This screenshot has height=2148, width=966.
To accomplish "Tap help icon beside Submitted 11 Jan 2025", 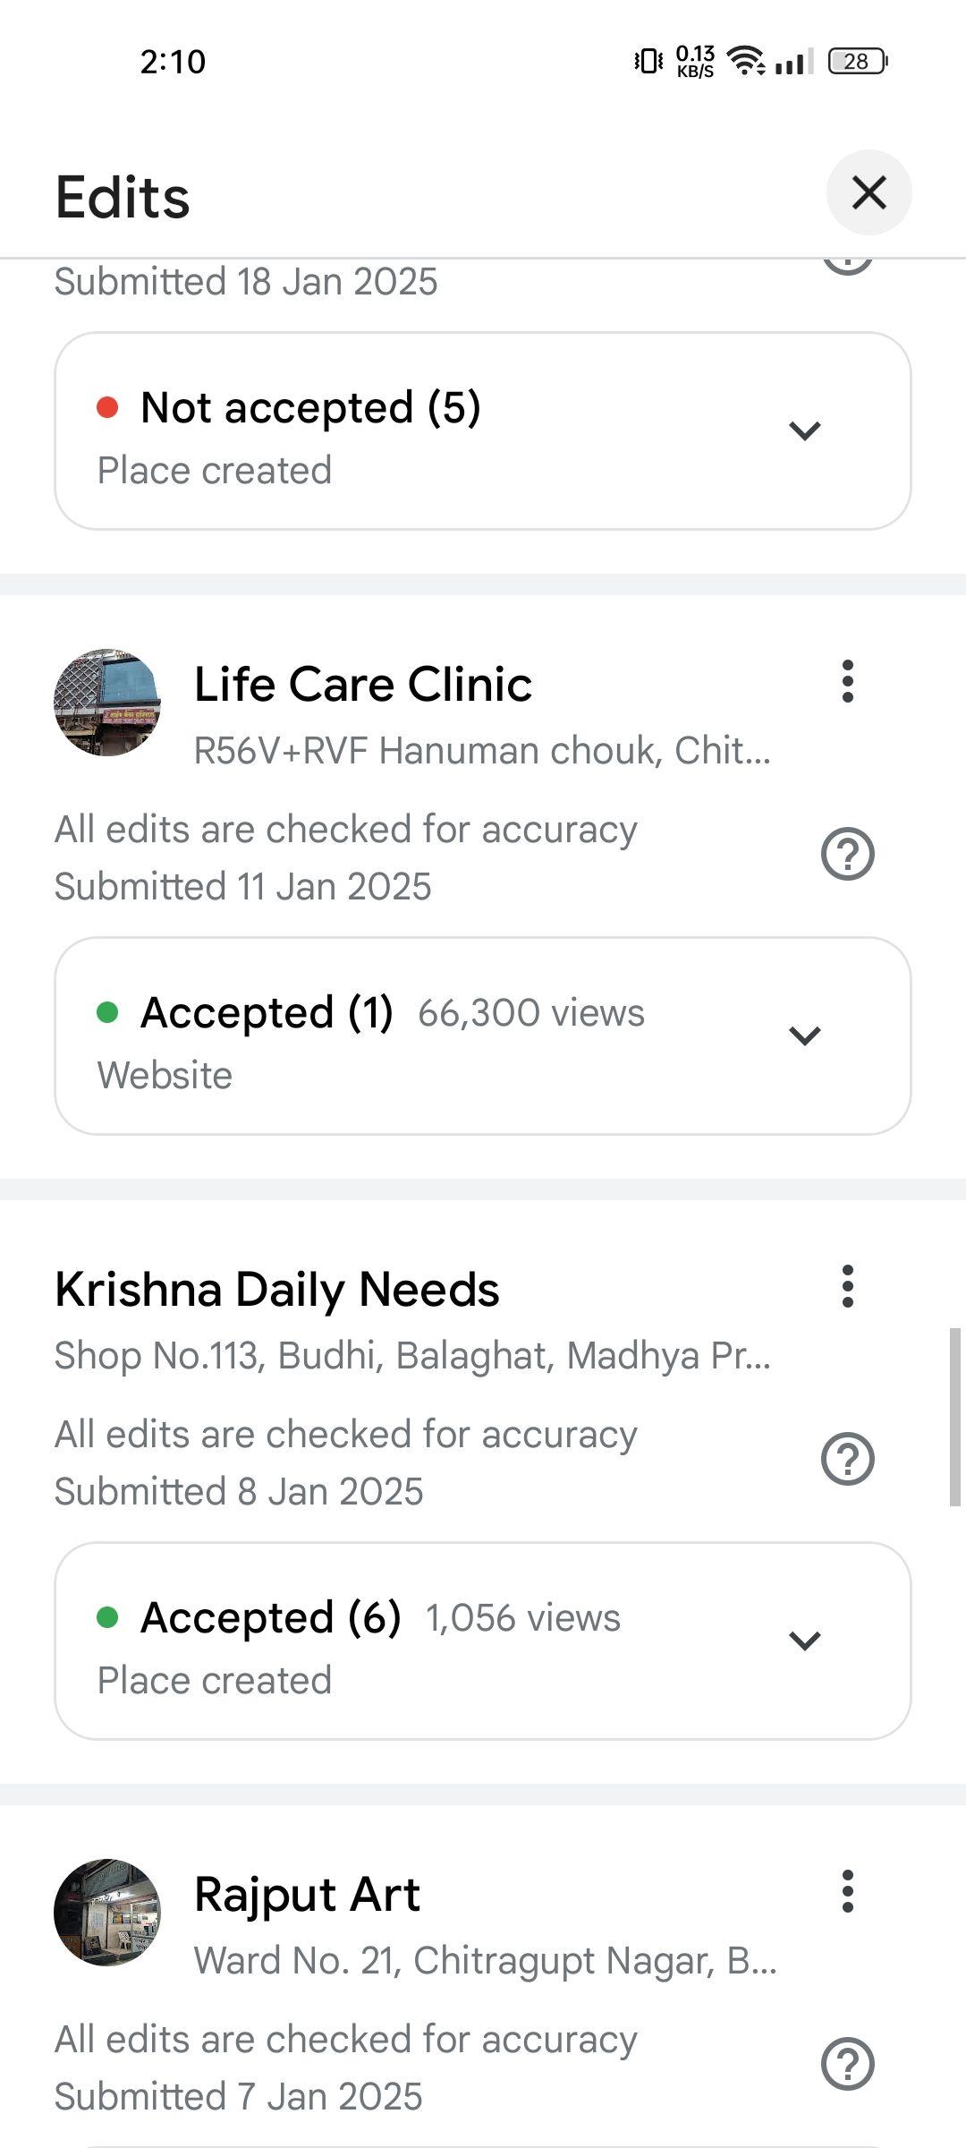I will [x=847, y=855].
